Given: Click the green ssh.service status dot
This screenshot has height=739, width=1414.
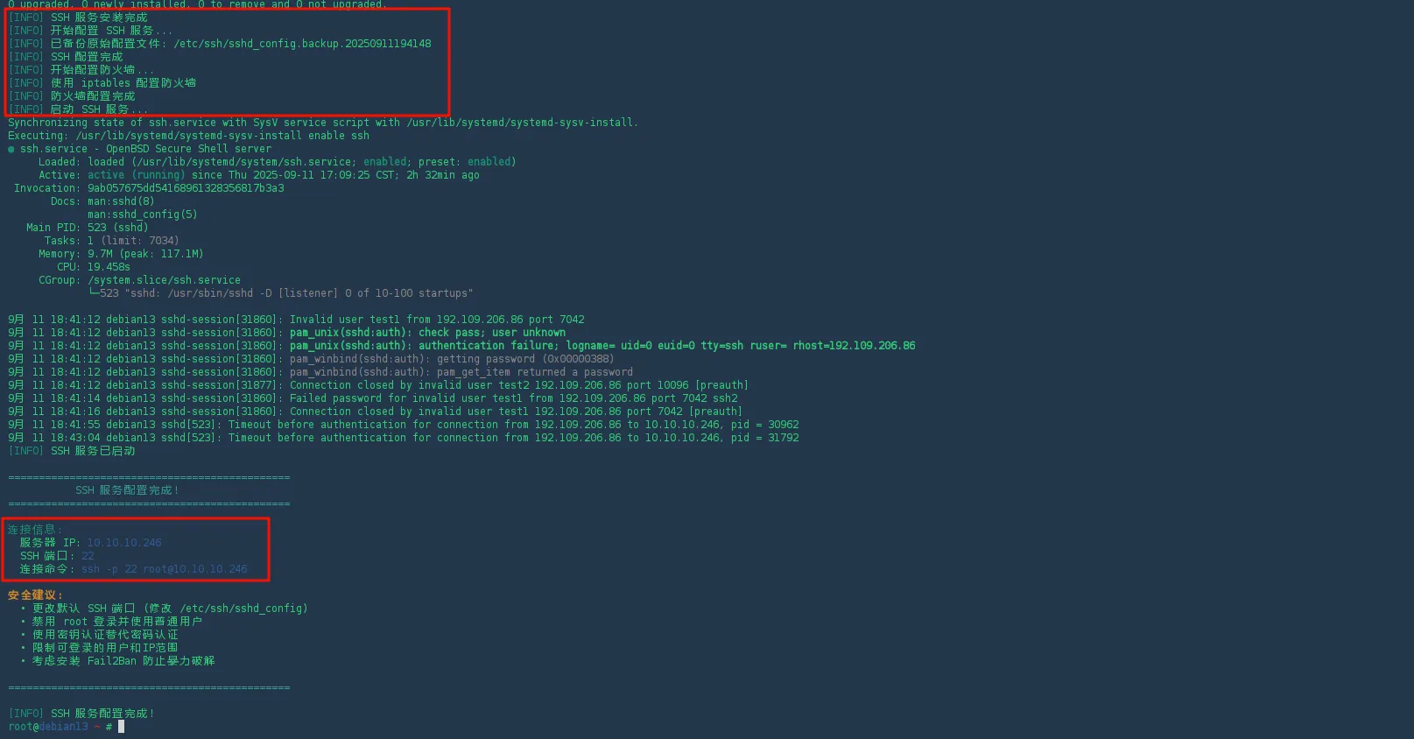Looking at the screenshot, I should click(x=11, y=149).
